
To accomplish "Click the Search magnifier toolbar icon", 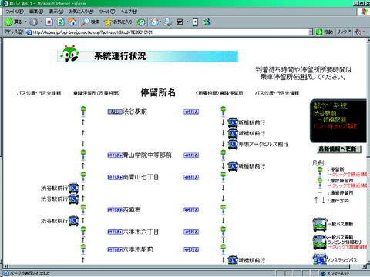I will [85, 22].
